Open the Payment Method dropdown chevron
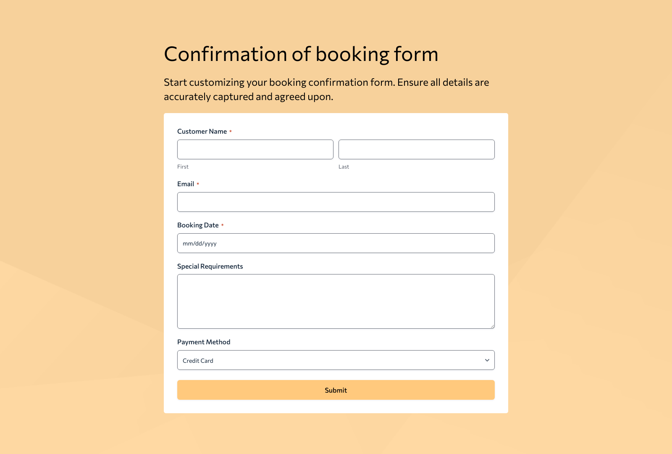The width and height of the screenshot is (672, 454). coord(487,360)
